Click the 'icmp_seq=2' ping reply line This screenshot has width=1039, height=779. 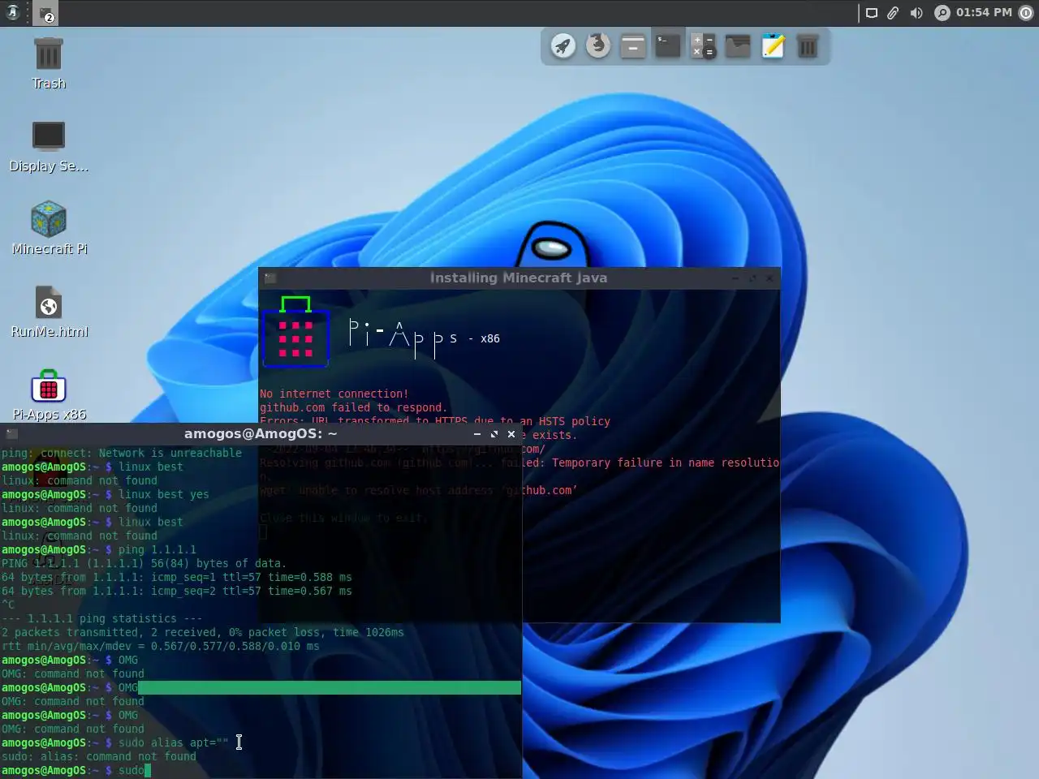click(176, 591)
